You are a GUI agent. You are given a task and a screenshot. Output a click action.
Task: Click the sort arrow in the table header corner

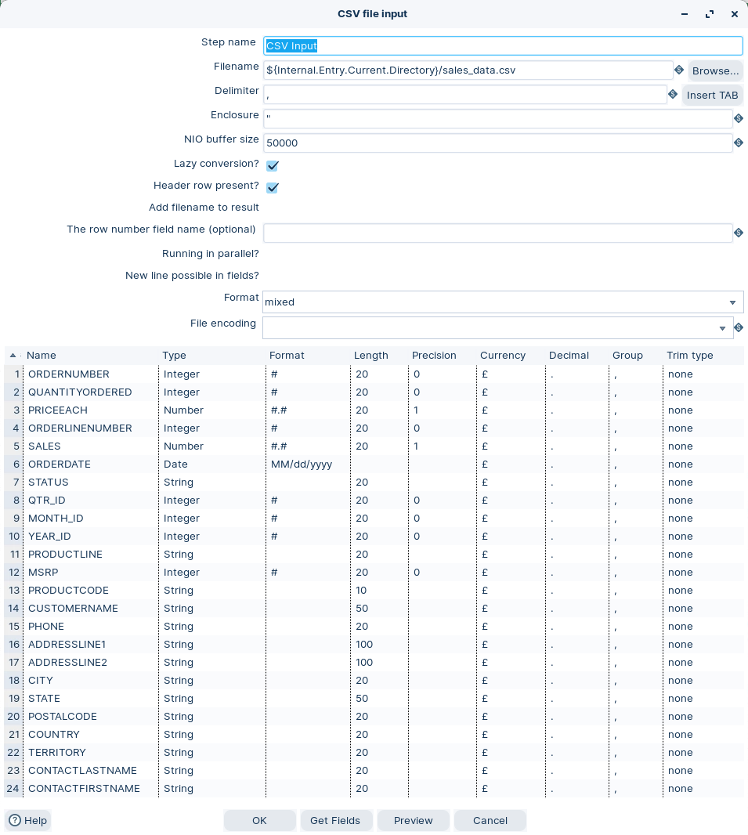(13, 356)
